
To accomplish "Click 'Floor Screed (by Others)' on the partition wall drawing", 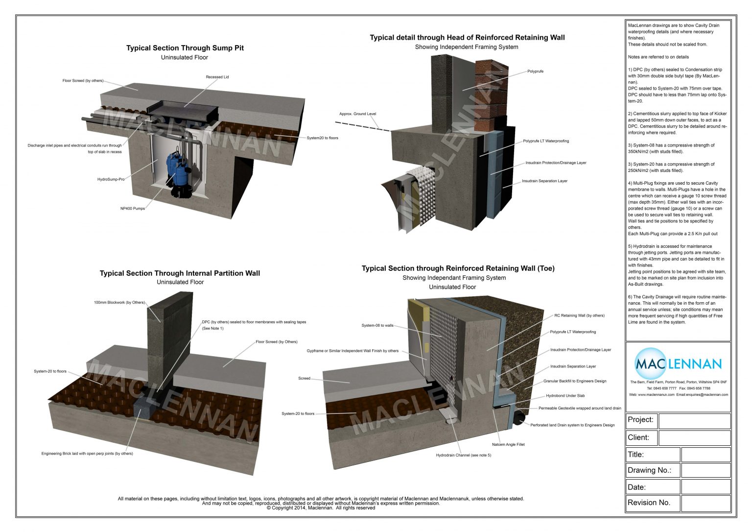I will click(276, 341).
